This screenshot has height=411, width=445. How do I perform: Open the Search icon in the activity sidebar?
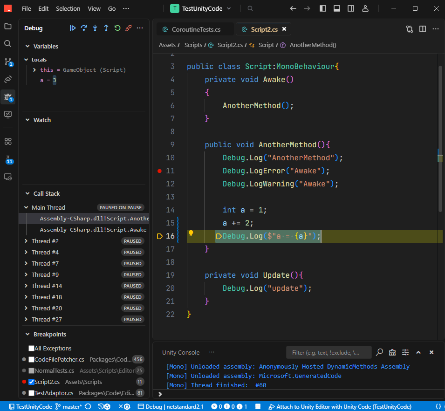pos(8,43)
